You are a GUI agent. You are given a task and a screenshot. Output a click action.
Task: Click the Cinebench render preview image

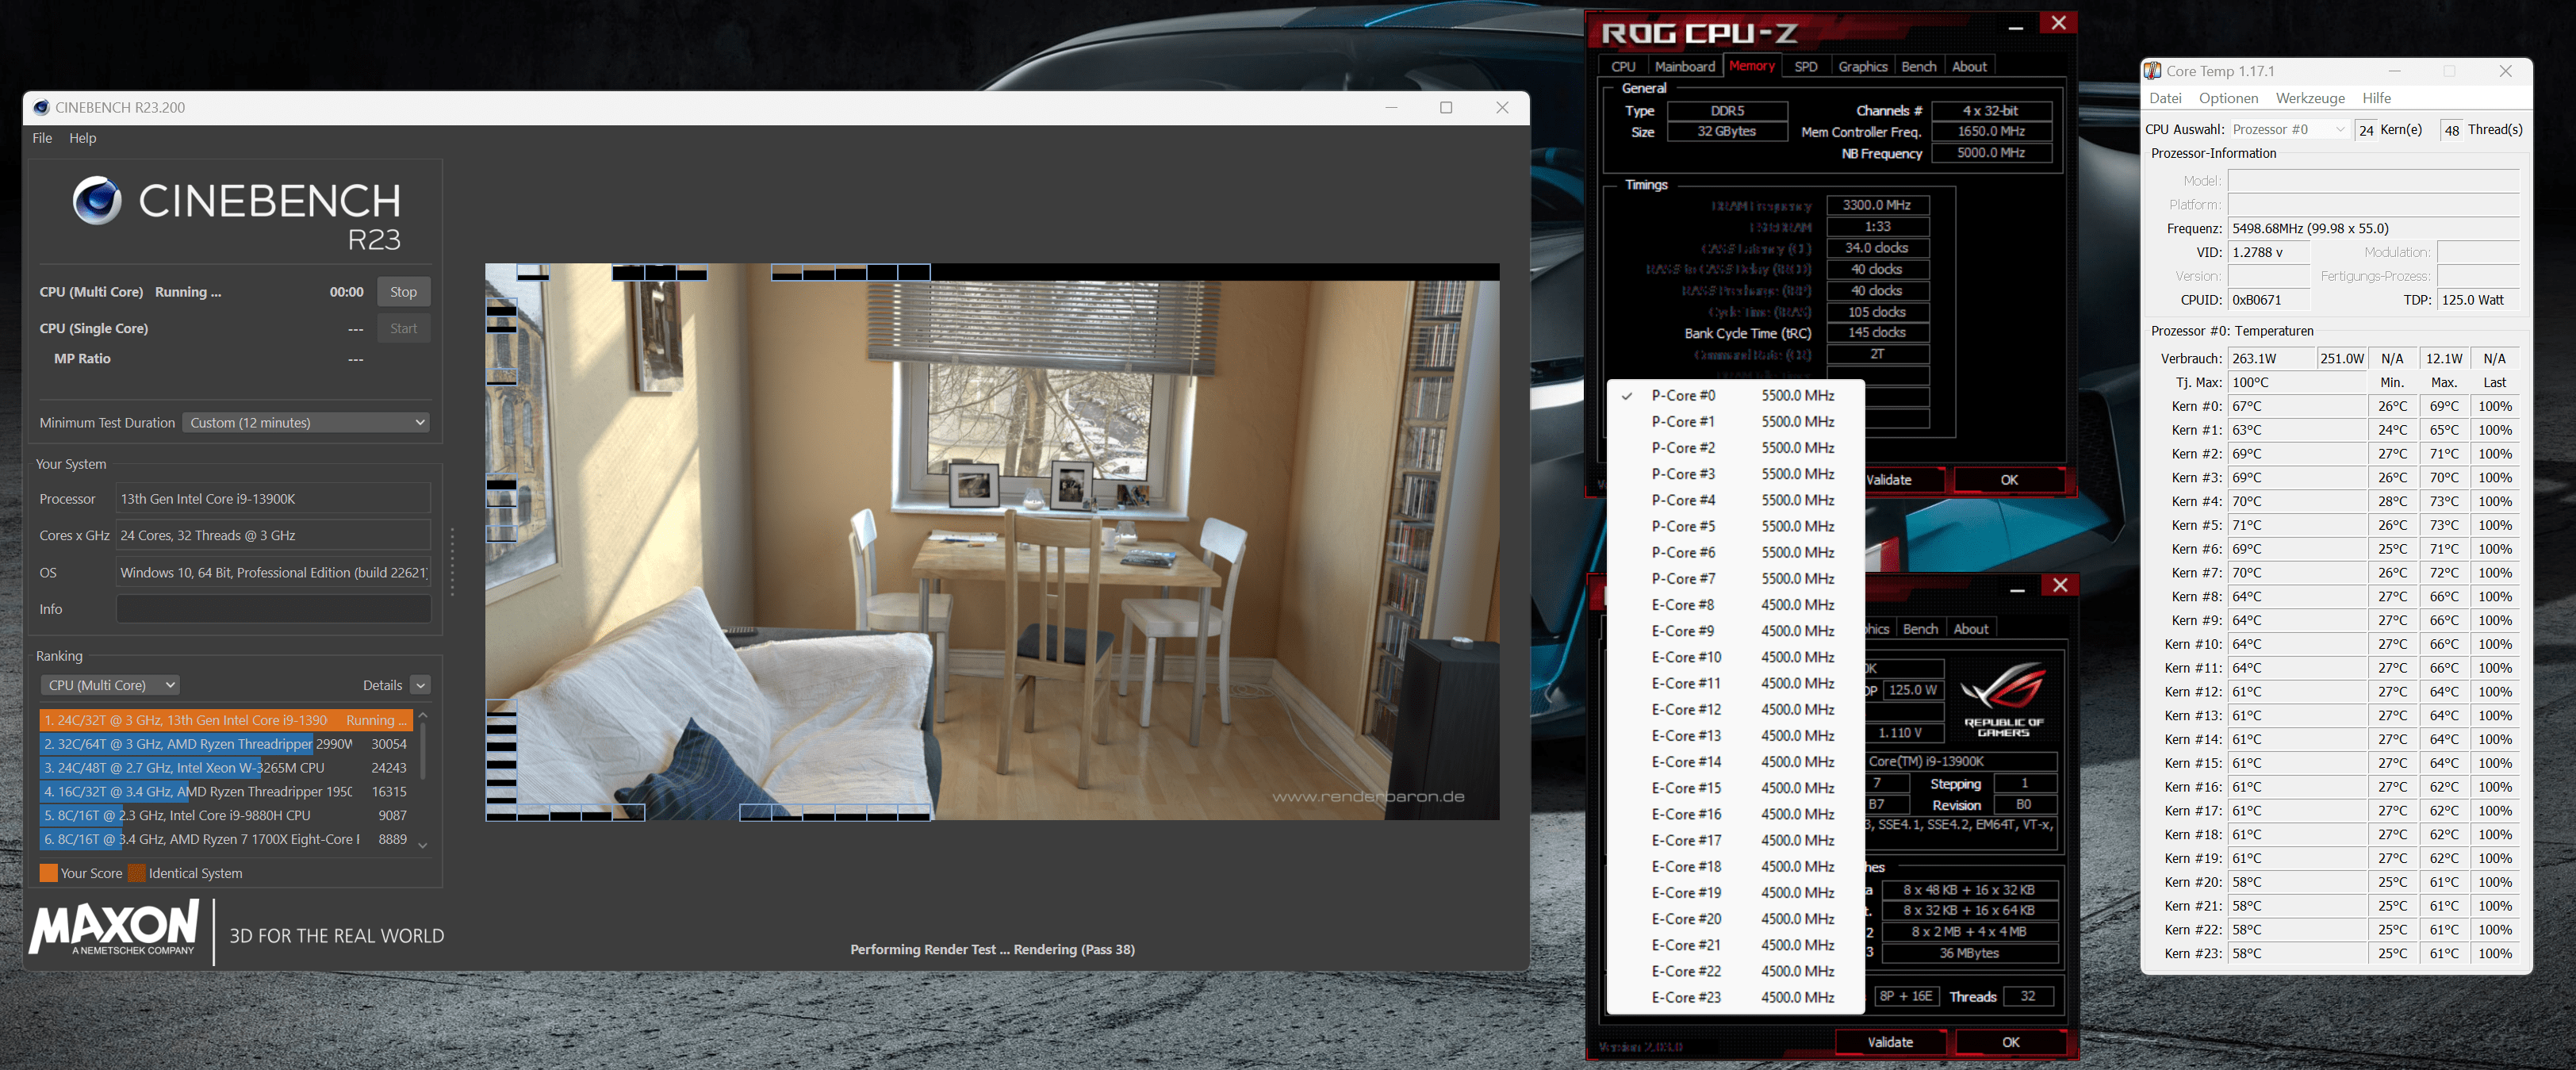pyautogui.click(x=992, y=541)
